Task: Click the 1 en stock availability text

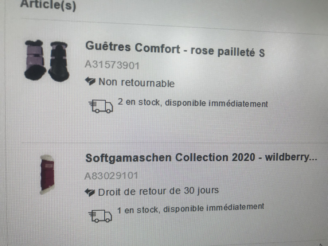Action: pos(190,208)
